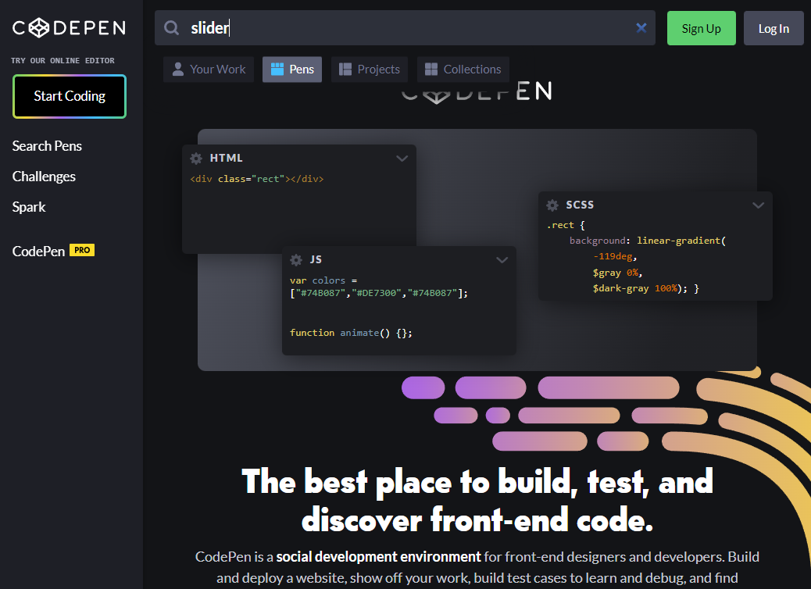
Task: Select the Pens search tab
Action: coord(292,70)
